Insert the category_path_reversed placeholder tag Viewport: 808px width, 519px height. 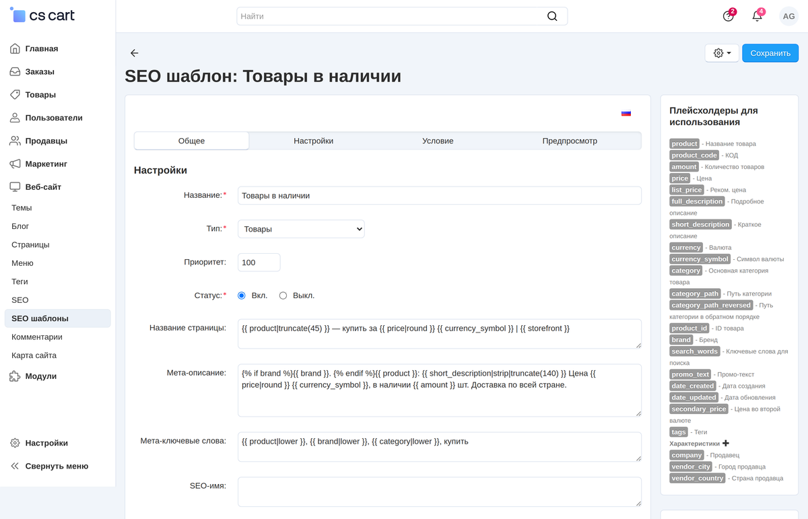click(x=711, y=305)
